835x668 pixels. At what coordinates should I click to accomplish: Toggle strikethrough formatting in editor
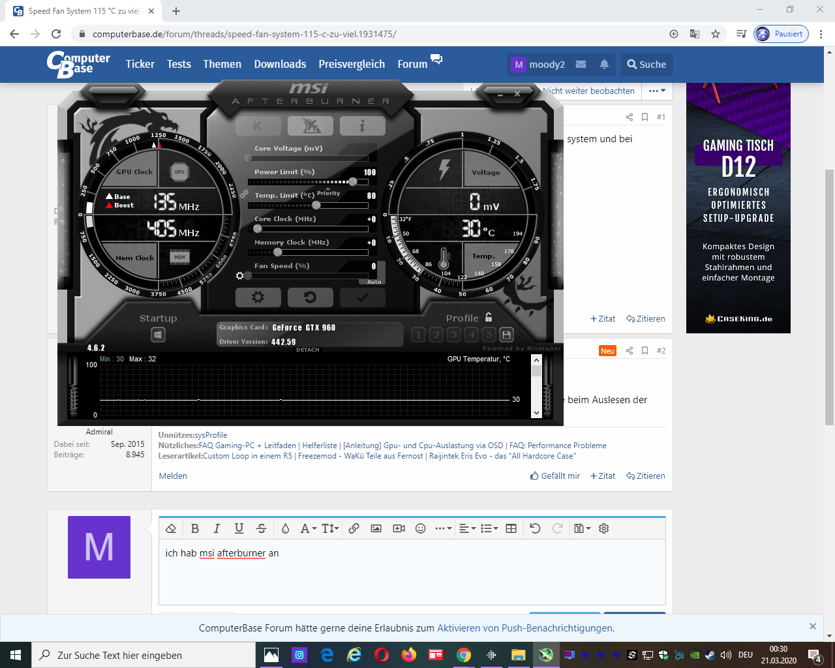click(262, 528)
